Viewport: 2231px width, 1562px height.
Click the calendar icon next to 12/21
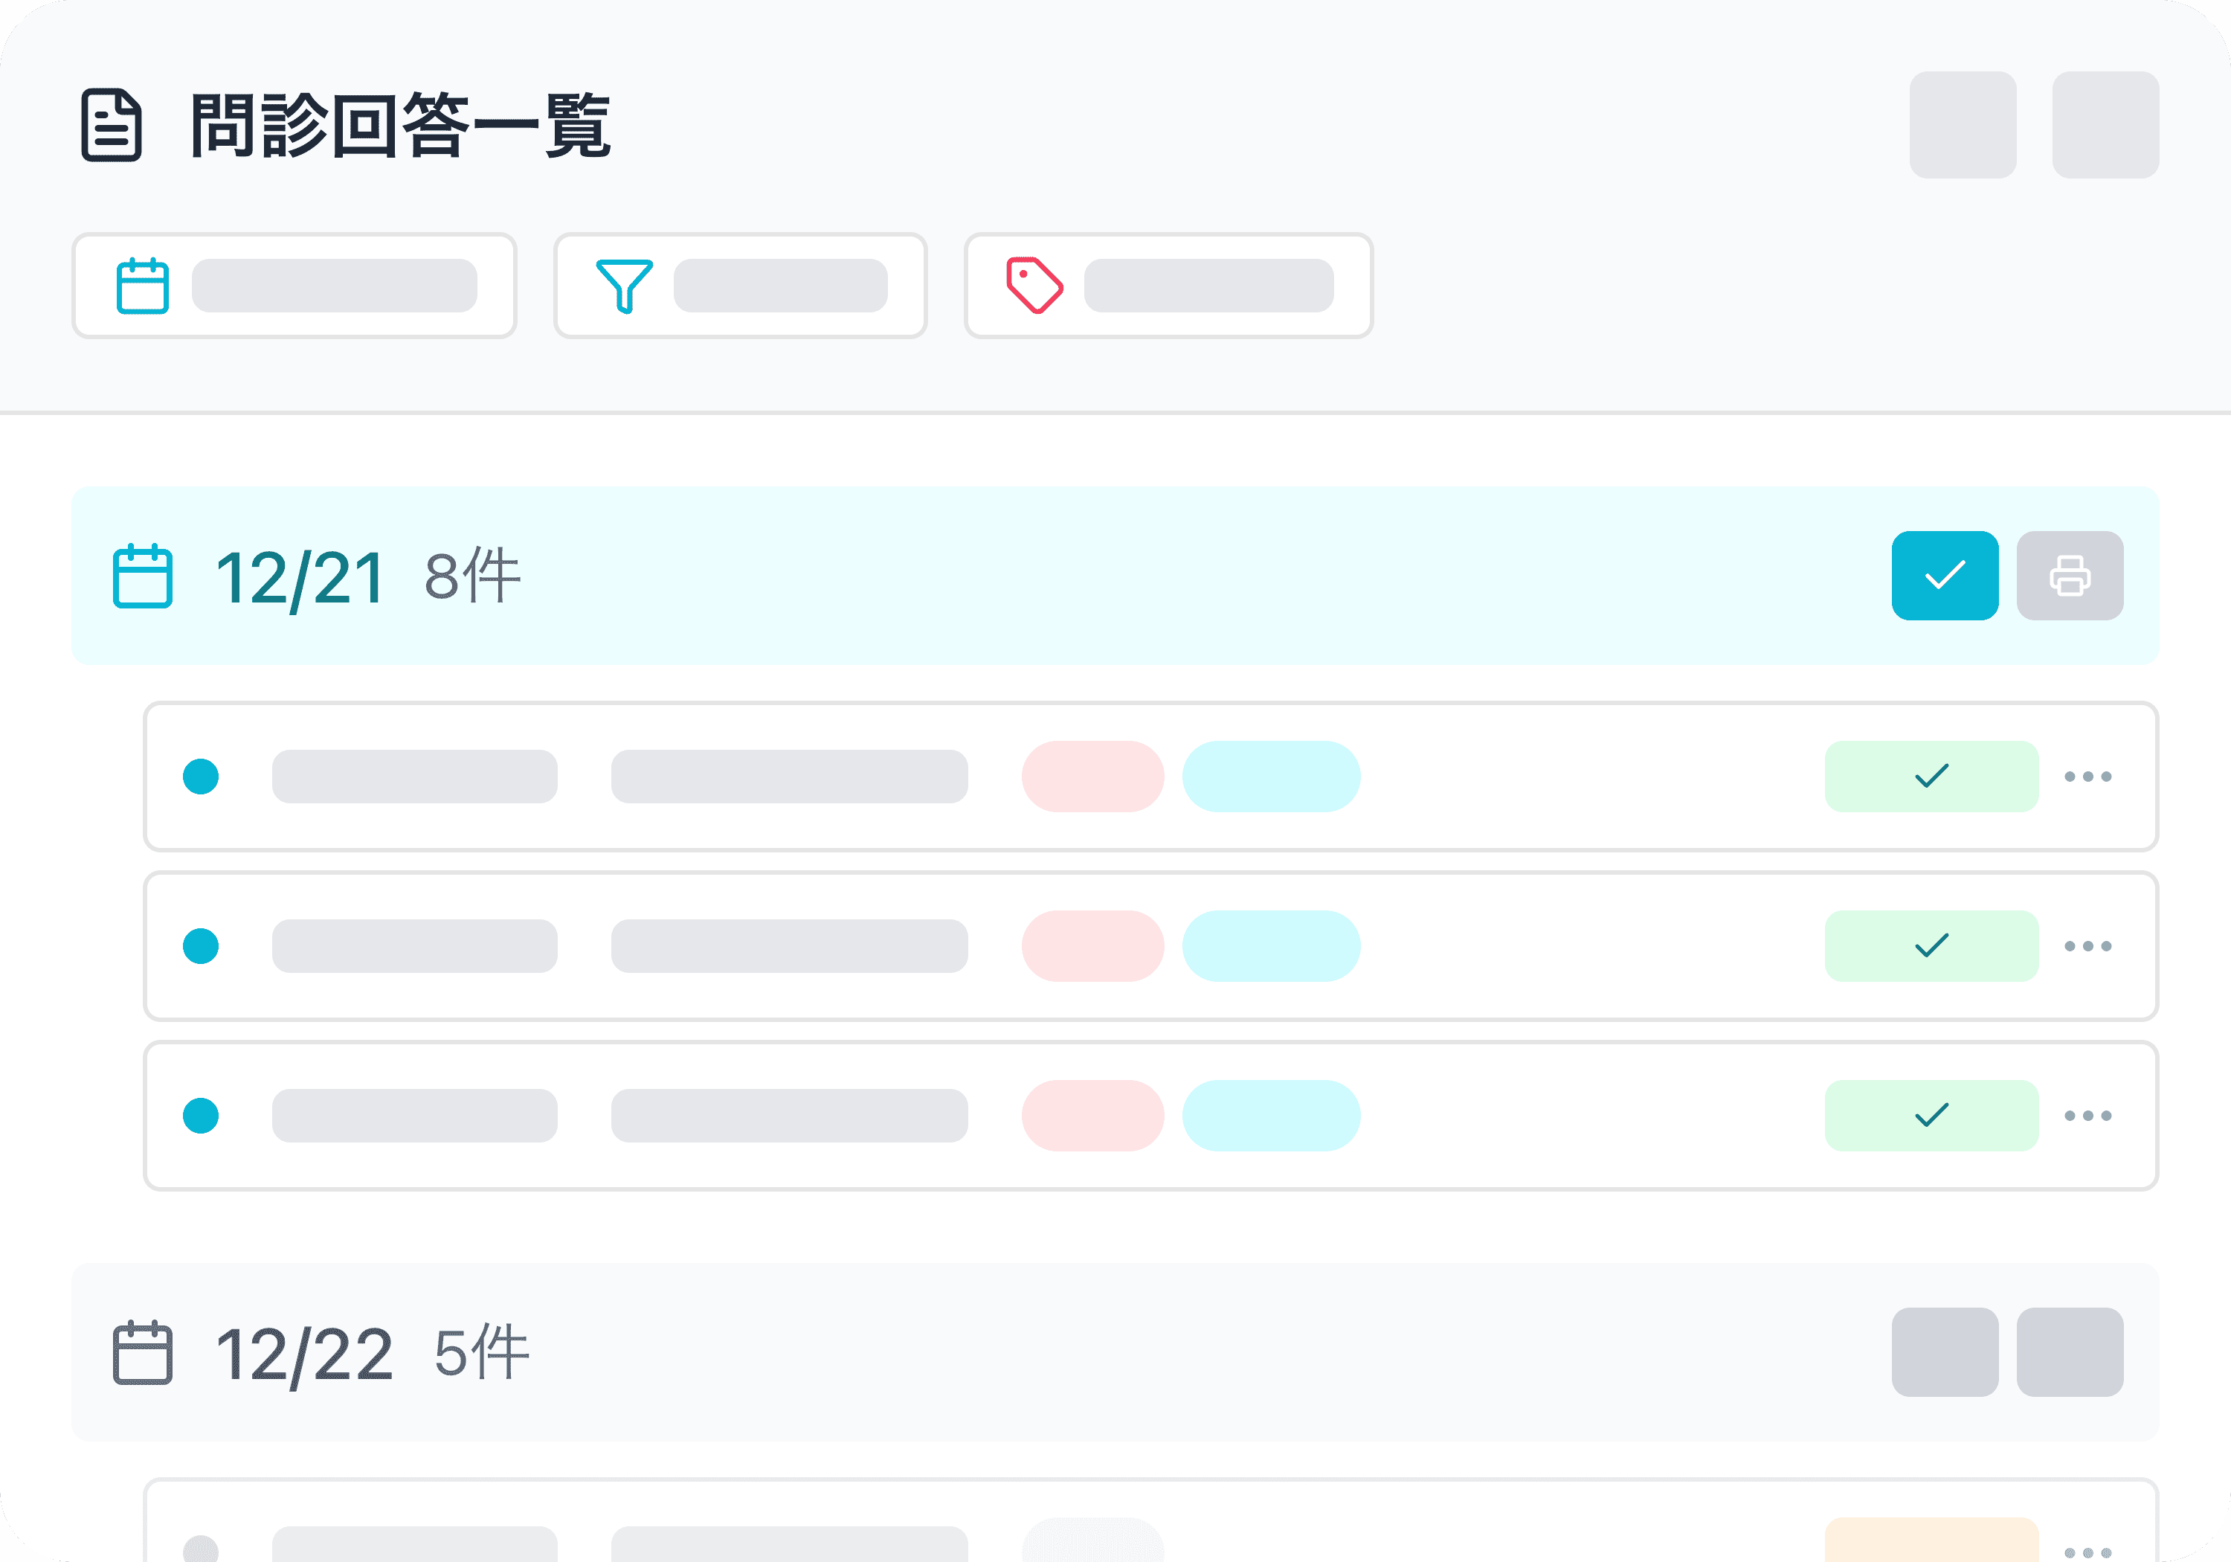(x=143, y=576)
